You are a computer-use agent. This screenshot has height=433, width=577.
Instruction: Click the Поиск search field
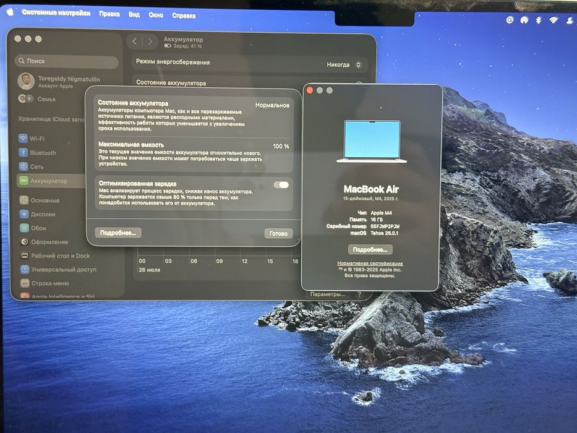pyautogui.click(x=67, y=61)
